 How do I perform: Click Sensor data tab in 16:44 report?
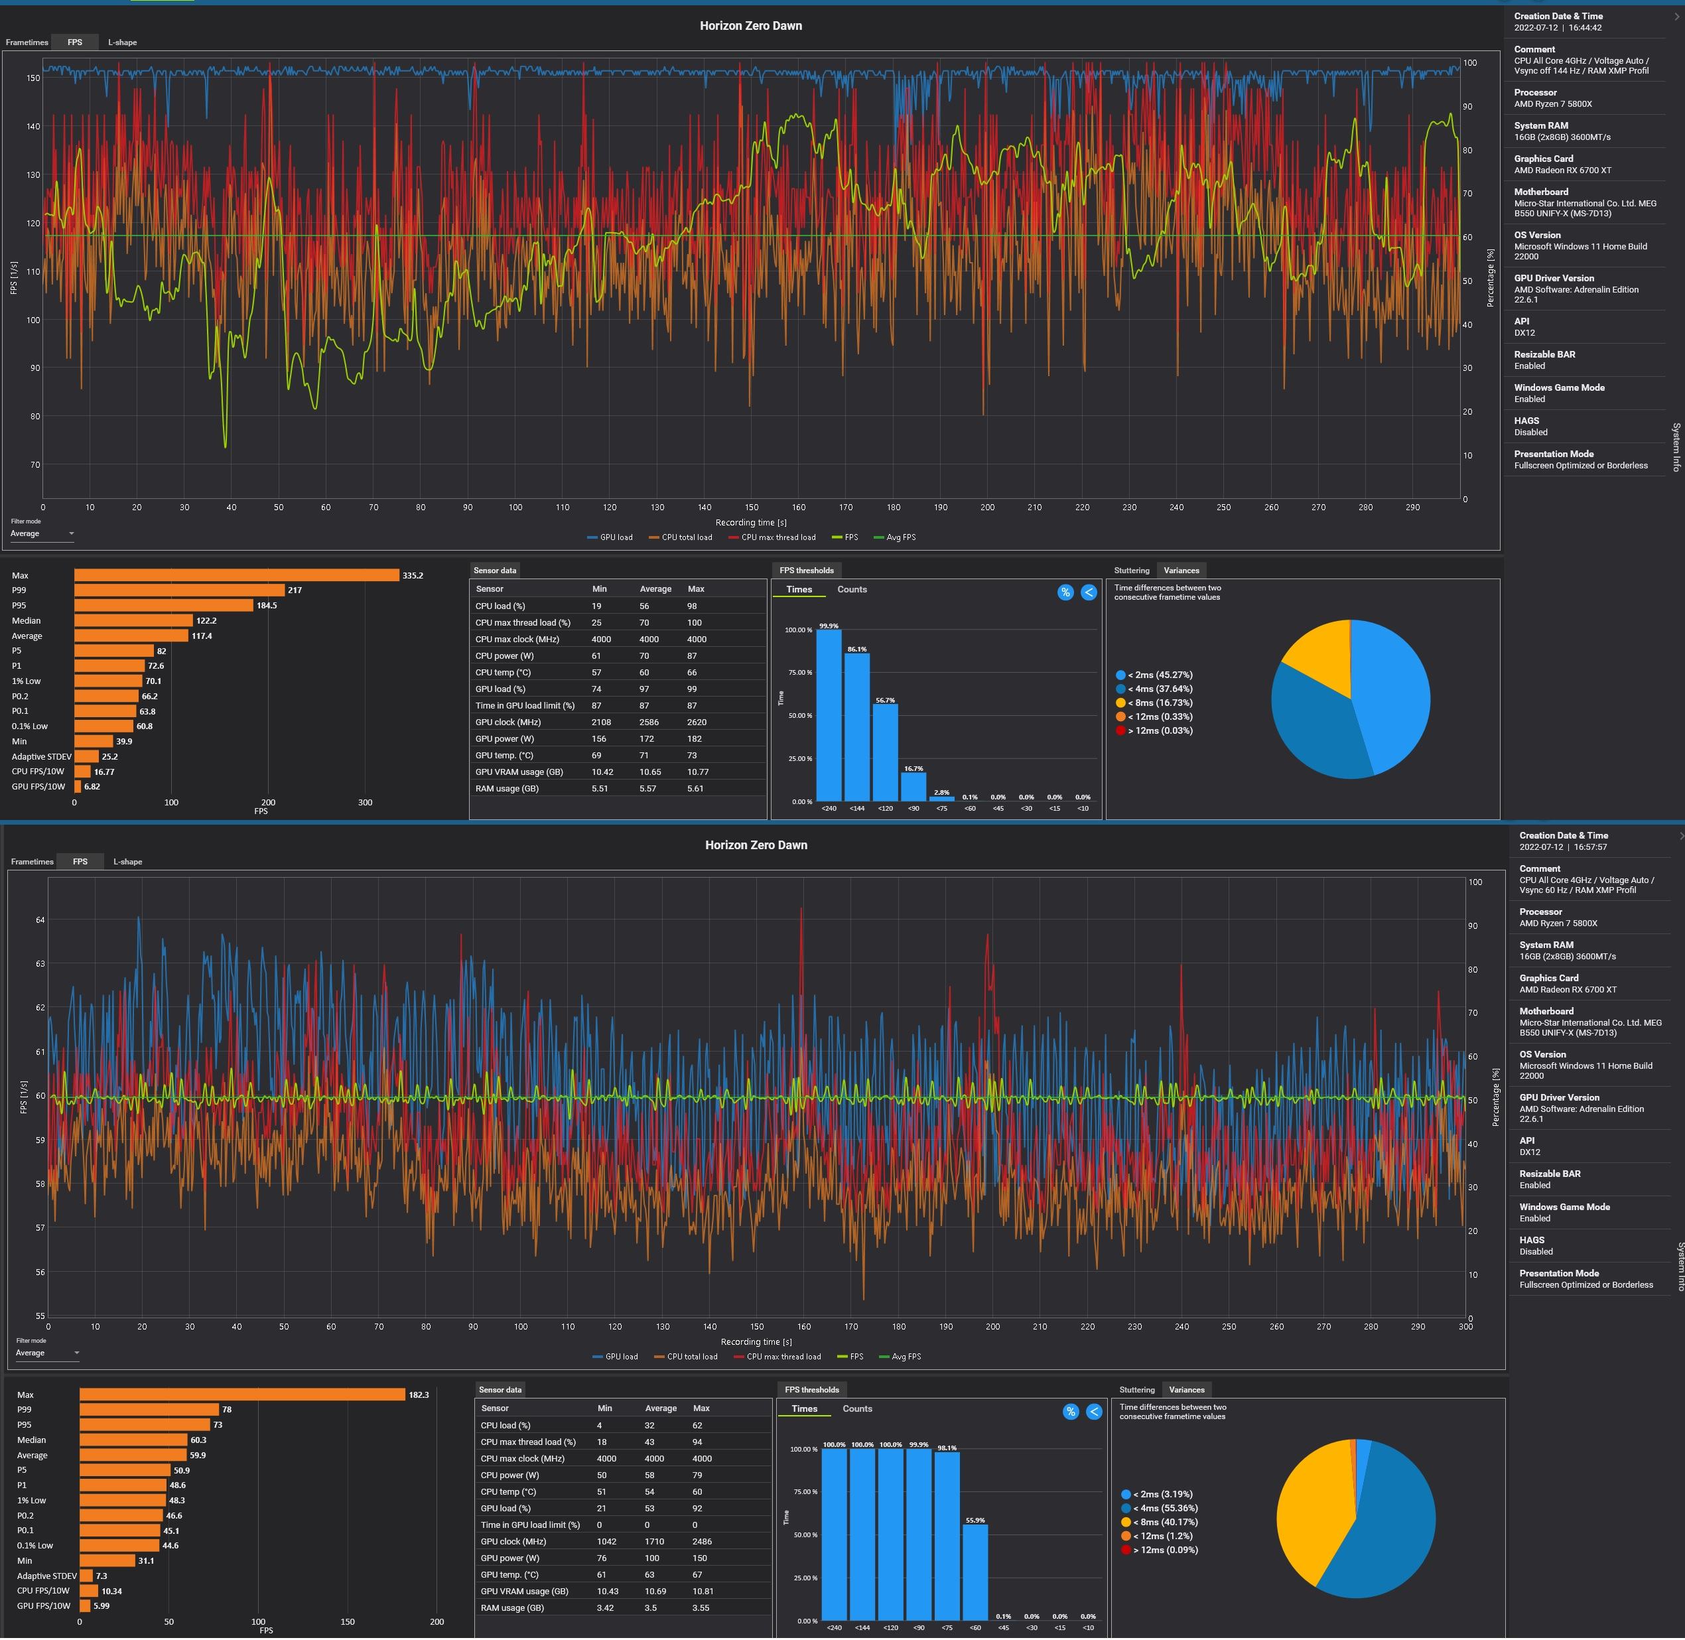pyautogui.click(x=494, y=570)
